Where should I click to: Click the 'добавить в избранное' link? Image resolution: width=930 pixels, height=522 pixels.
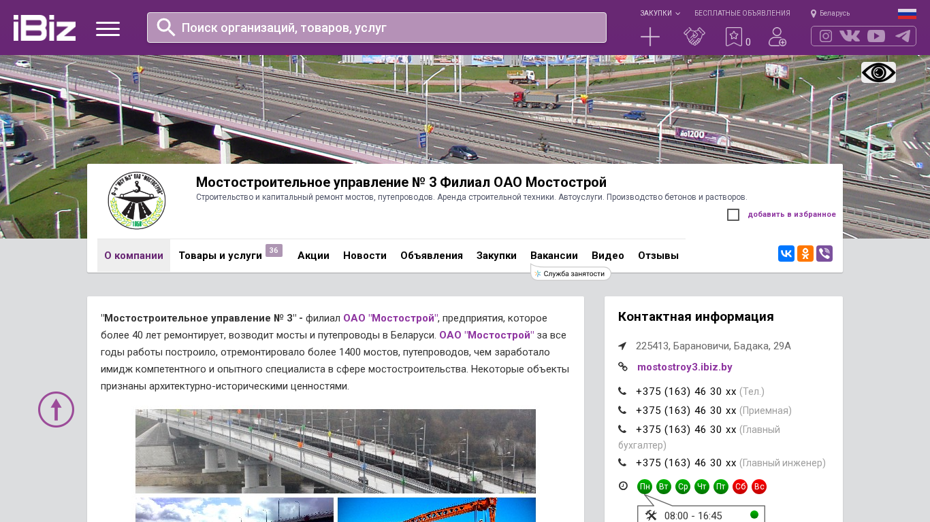[x=792, y=215]
